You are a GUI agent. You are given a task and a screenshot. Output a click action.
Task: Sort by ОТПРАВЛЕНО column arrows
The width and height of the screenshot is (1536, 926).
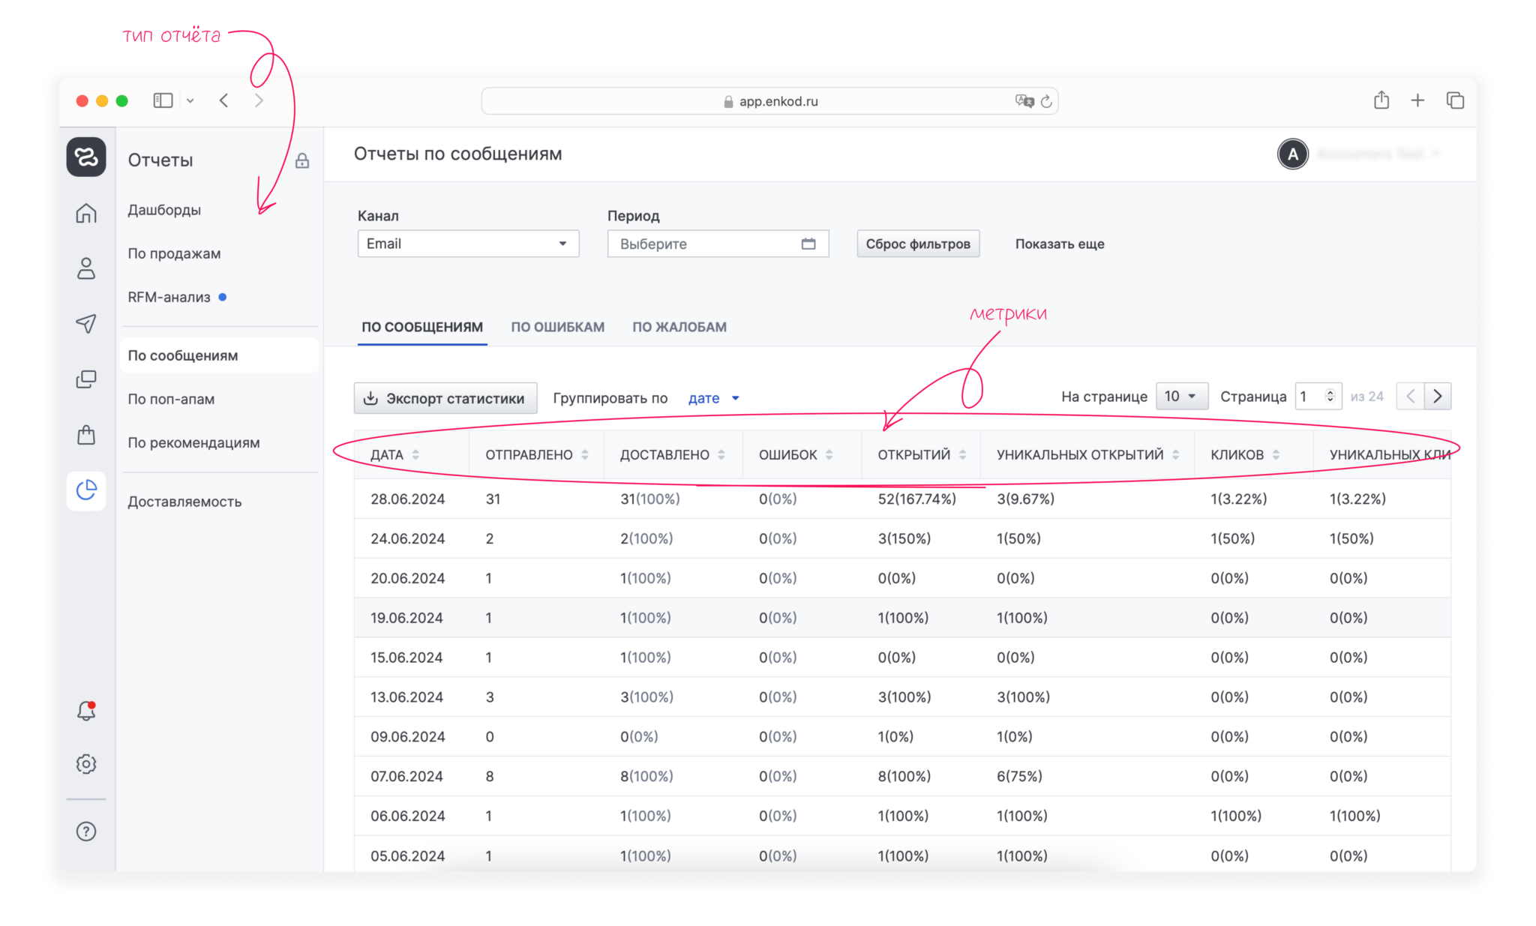pos(585,454)
